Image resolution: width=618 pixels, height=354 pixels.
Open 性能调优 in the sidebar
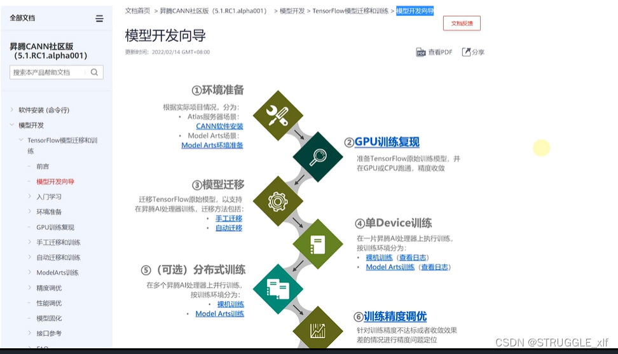click(x=49, y=303)
